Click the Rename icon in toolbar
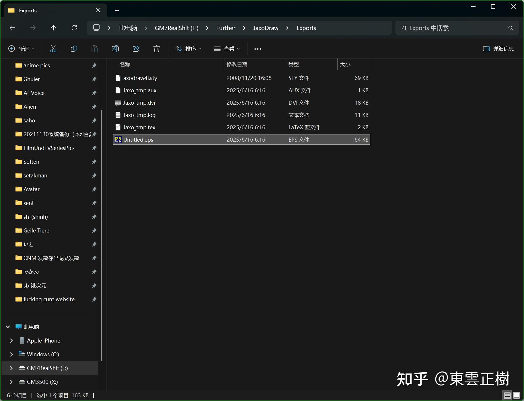Screen dimensions: 524x401 pyautogui.click(x=115, y=49)
